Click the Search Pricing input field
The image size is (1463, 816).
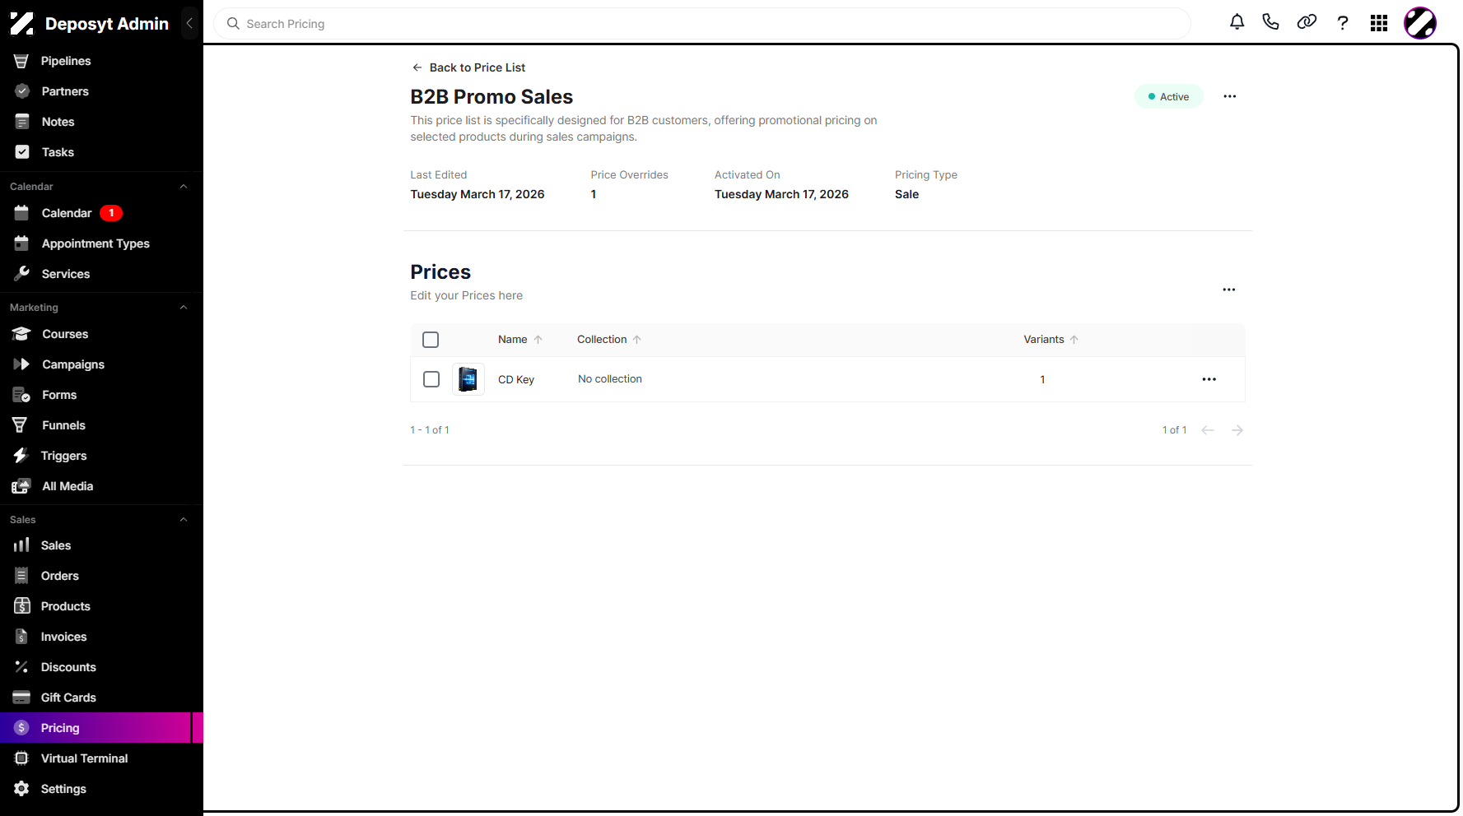coord(702,24)
